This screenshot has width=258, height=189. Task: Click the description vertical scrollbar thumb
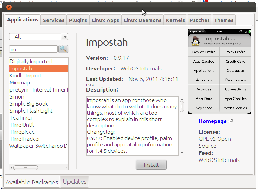coord(182,106)
